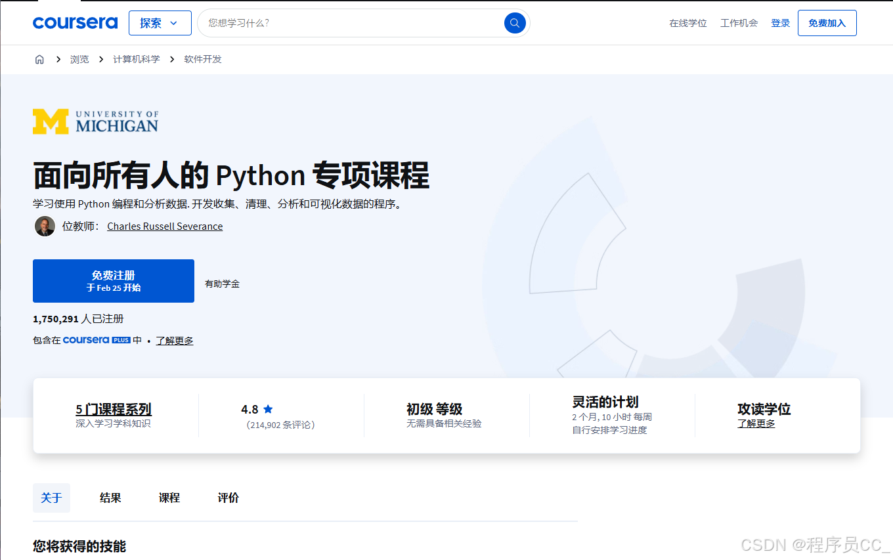Click the 深入学习学科知识 text
The image size is (893, 560).
[113, 423]
